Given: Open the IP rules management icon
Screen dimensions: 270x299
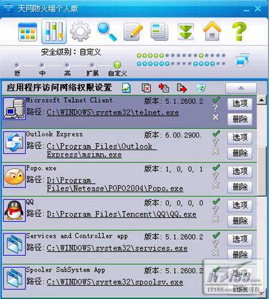Looking at the screenshot, I should (54, 31).
